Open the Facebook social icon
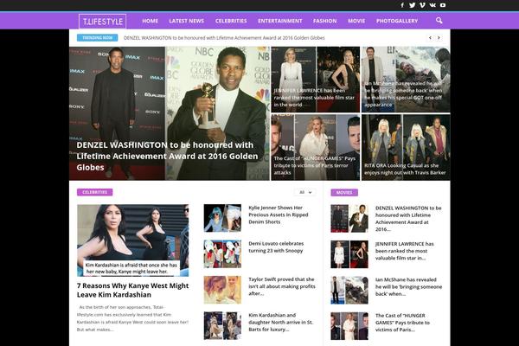Viewport: 519px width, 346px height. 402,5
